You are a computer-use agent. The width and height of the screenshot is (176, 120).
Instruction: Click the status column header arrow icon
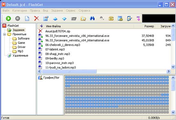[41, 26]
